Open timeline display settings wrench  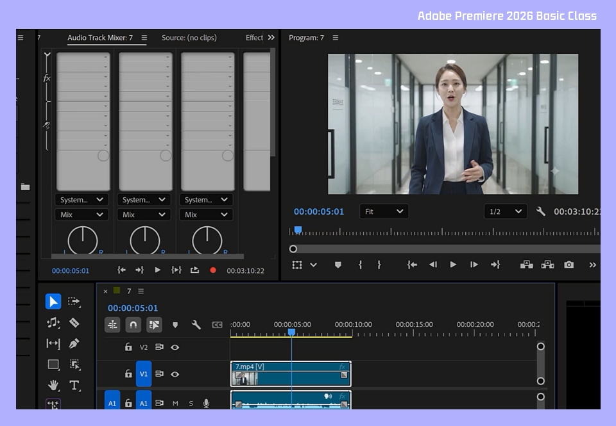tap(196, 325)
